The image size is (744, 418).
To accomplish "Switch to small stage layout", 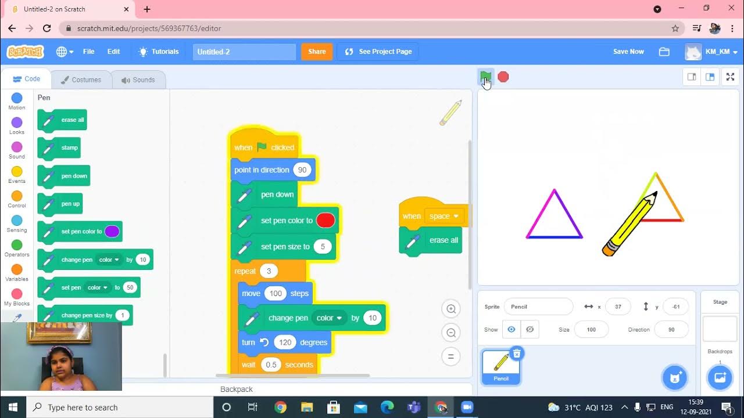I will point(692,77).
